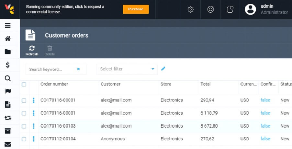Viewport: 292px width, 149px height.
Task: Click the orange Purchase button
Action: tap(136, 9)
